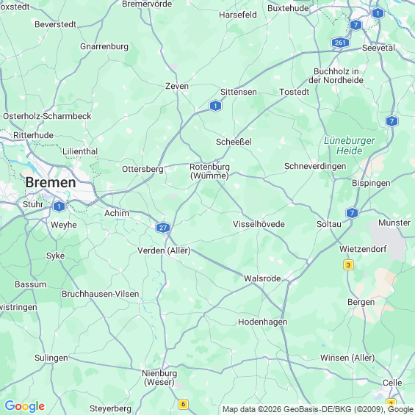
Task: Click the A7 shield east of Lüneburger Heide
Action: (391, 121)
